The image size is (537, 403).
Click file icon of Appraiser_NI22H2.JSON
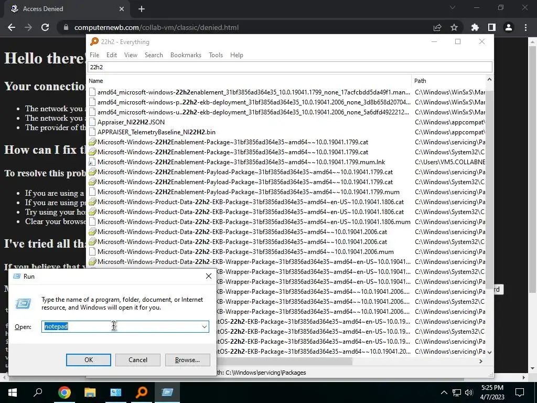92,122
